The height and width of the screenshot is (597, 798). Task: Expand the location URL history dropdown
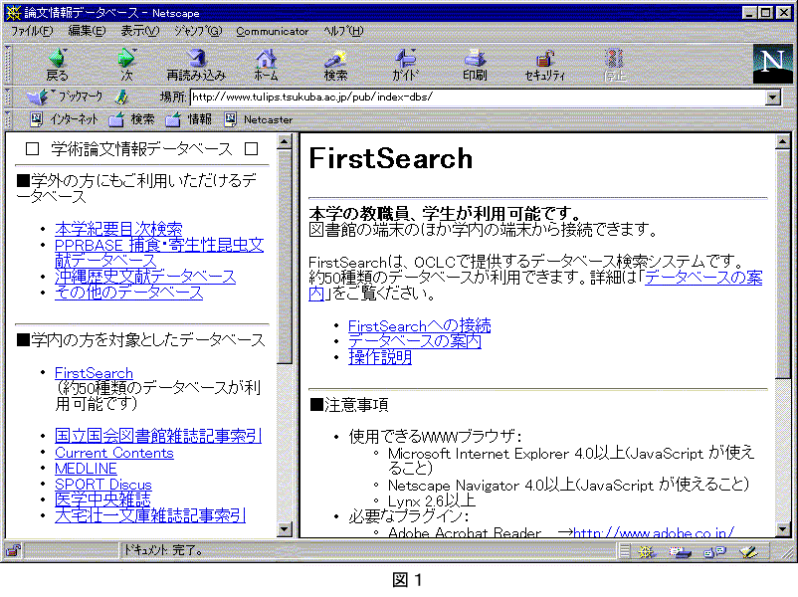772,98
